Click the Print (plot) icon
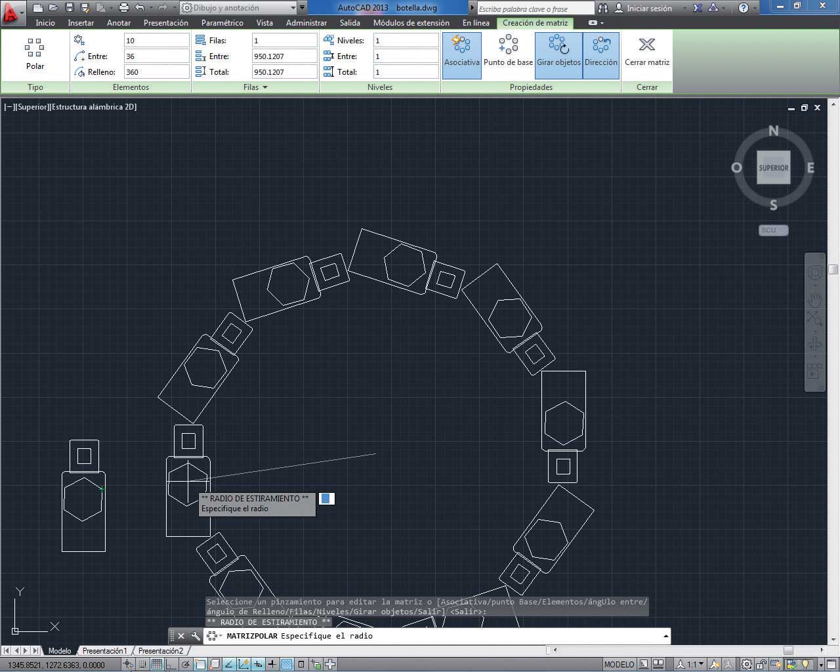This screenshot has width=840, height=672. 123,8
